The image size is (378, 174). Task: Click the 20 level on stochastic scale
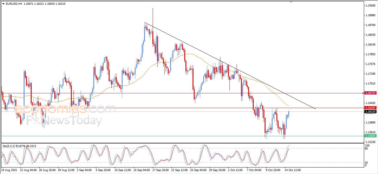point(367,162)
